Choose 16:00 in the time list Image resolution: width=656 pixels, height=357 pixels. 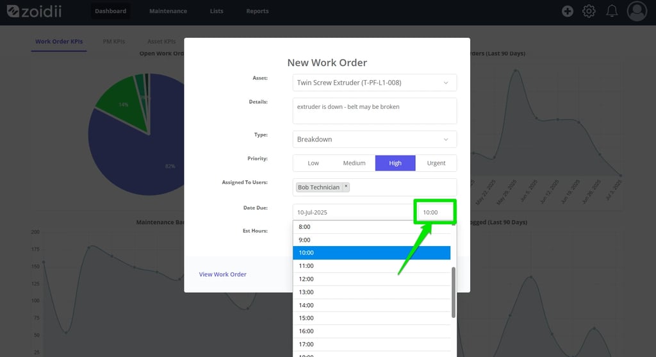372,331
